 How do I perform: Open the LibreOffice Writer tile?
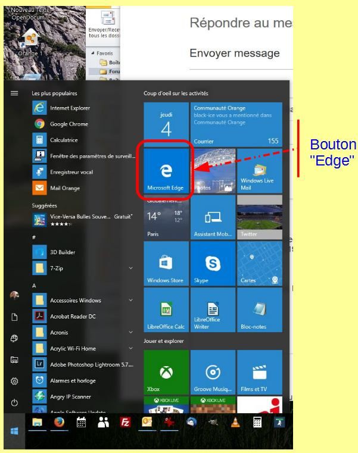(x=213, y=310)
